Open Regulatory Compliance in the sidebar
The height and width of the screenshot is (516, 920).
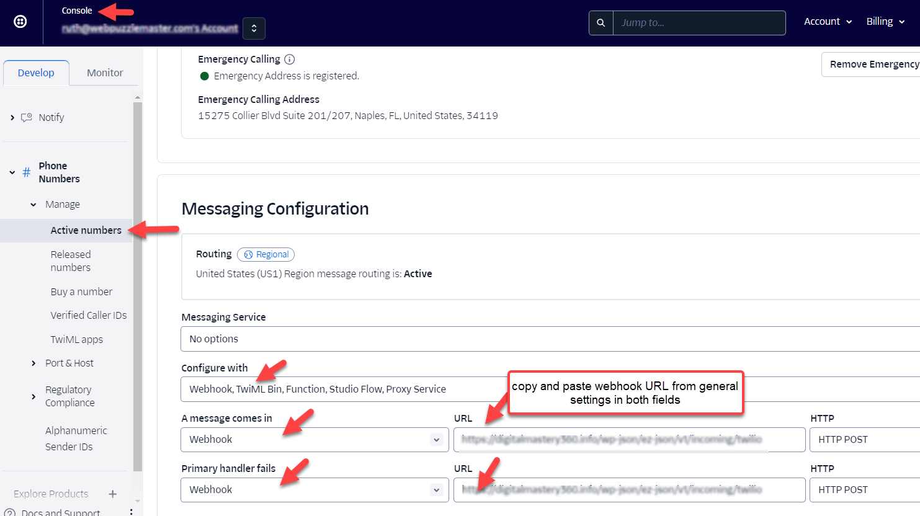69,396
